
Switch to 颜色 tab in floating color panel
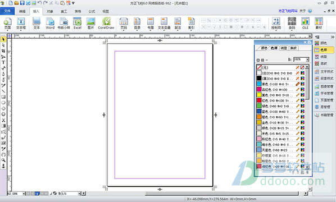(264, 48)
